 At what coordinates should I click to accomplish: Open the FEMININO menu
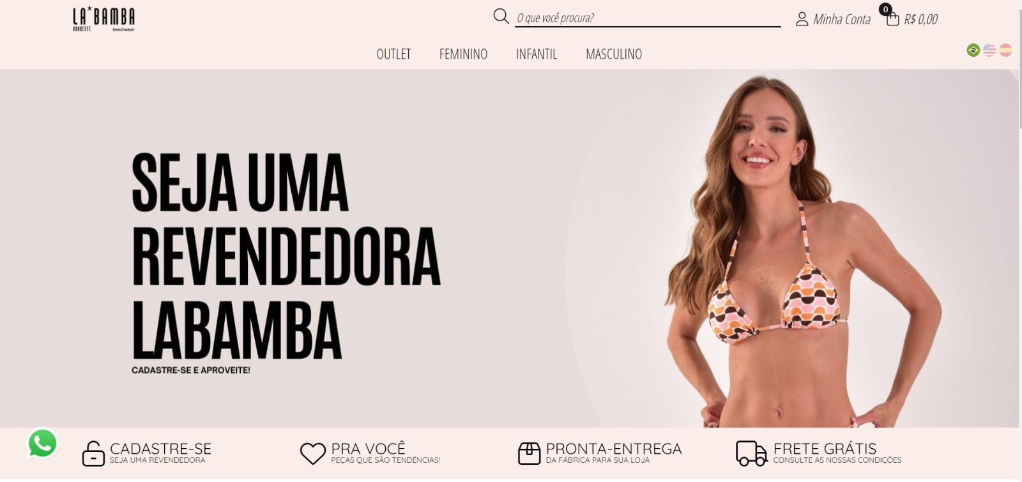pos(463,54)
